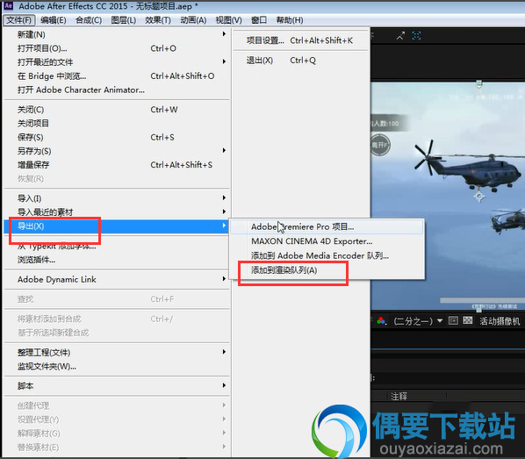Screen dimensions: 525x459
Task: Expand 导入最近的素材 submenu
Action: pos(117,212)
